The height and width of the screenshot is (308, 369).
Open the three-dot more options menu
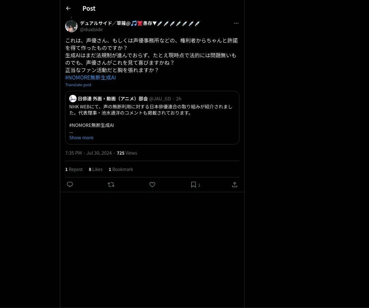236,23
